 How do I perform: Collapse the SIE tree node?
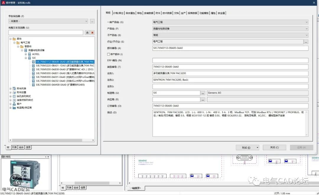[26, 58]
